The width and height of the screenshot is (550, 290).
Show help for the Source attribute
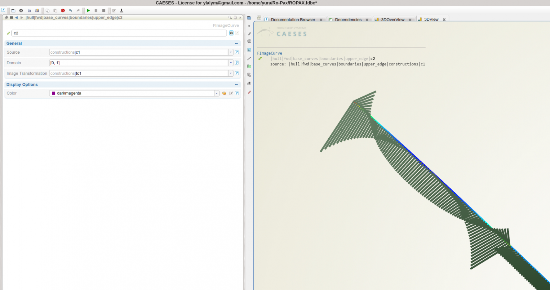[237, 52]
